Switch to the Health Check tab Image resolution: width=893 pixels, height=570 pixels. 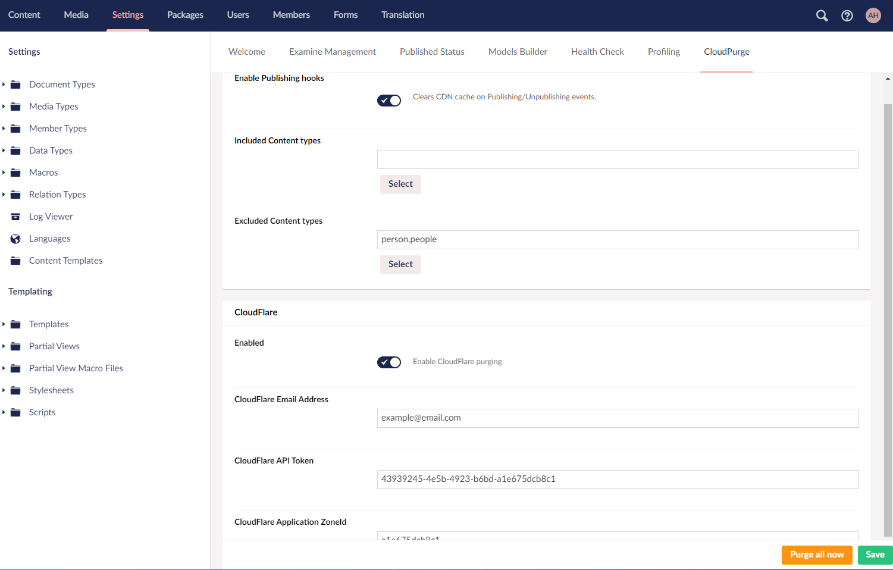597,52
